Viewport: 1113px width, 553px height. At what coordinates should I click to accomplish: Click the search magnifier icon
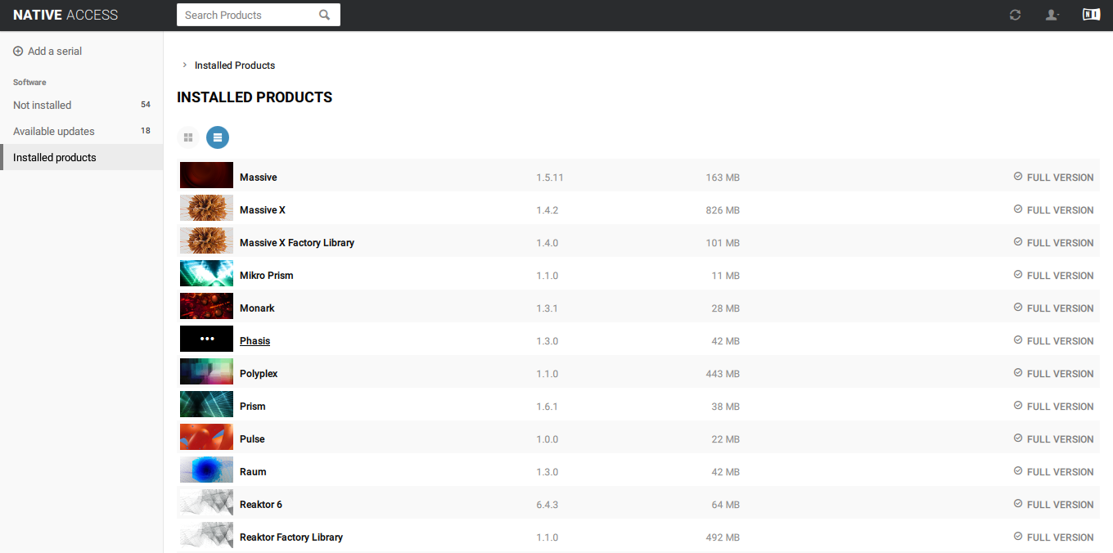click(x=325, y=15)
